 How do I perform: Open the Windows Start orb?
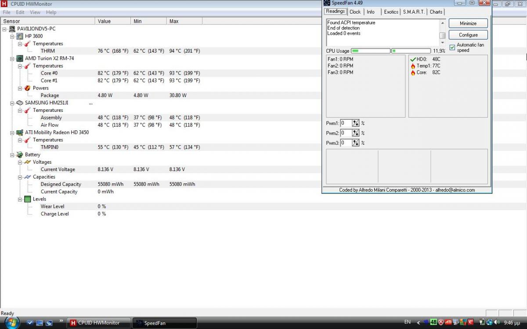(x=12, y=322)
